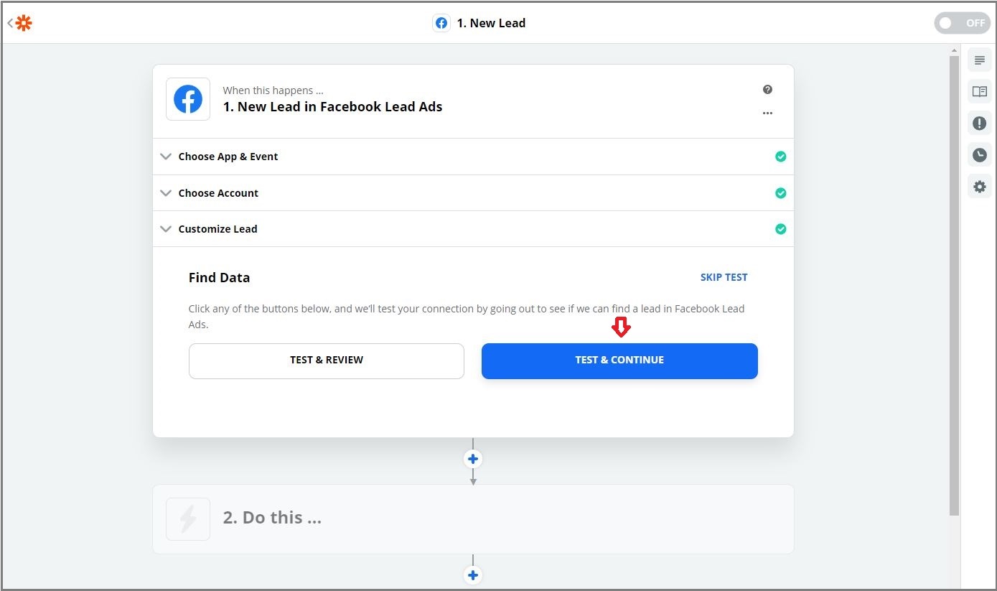Open the history clock sidebar icon
This screenshot has height=591, width=997.
[x=979, y=154]
